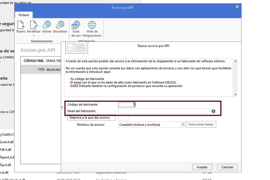The width and height of the screenshot is (270, 180).
Task: Open the Guía de uso
Action: point(76,29)
